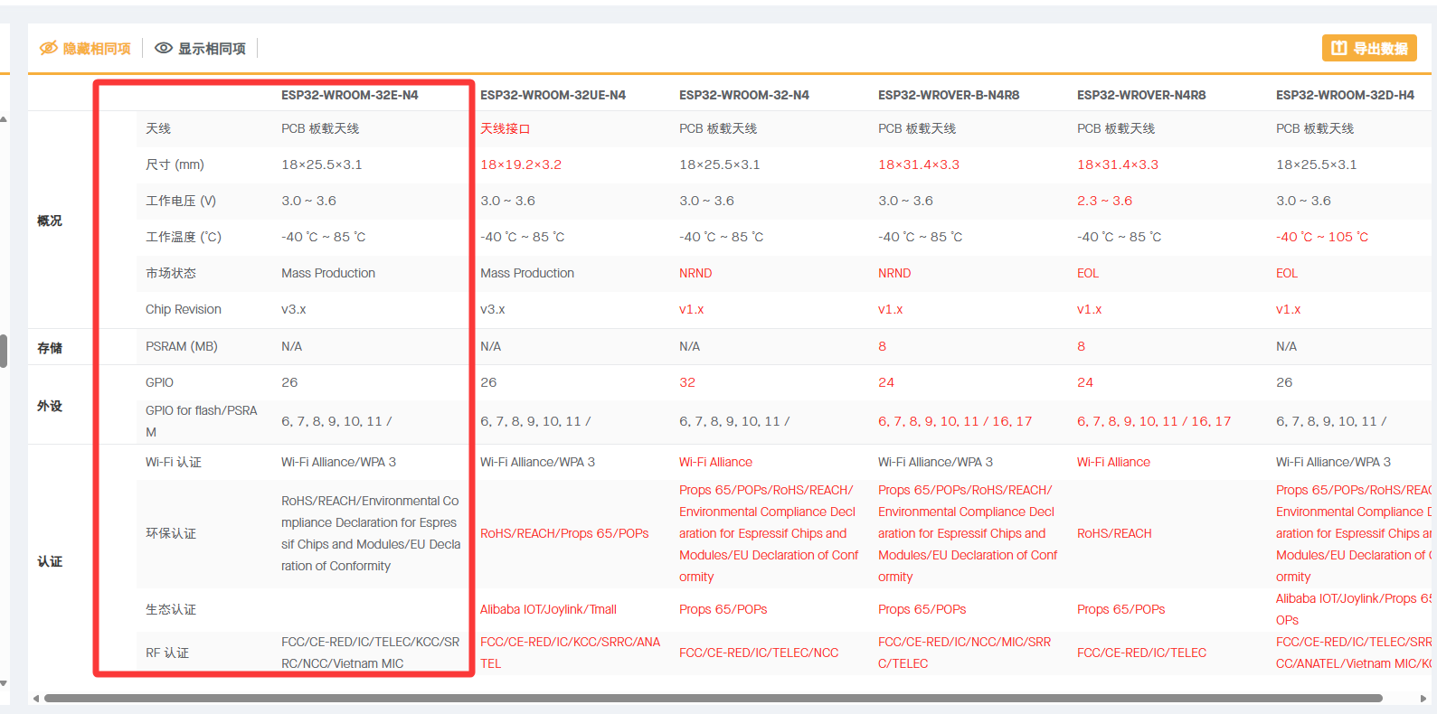Select the ESP32-WROOM-32E-N4 column header

tap(349, 95)
